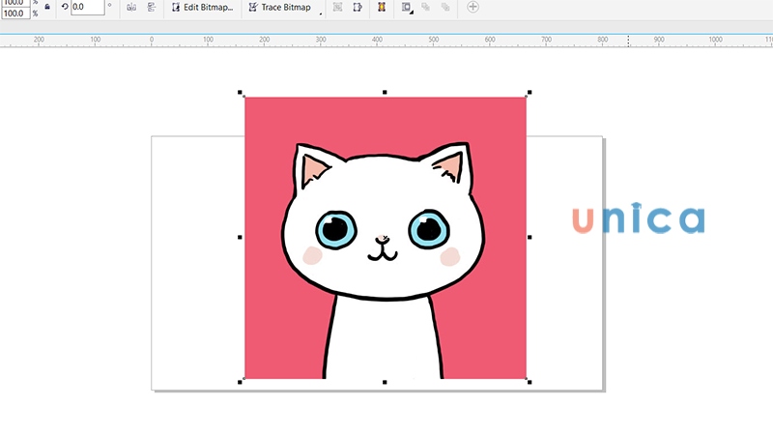
Task: Open the orange Bitmap Color Mask icon
Action: (x=382, y=7)
